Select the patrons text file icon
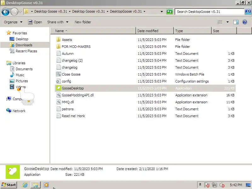The width and height of the screenshot is (252, 189). [59, 109]
